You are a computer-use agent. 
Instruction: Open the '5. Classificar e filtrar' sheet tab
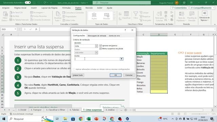pos(56,110)
